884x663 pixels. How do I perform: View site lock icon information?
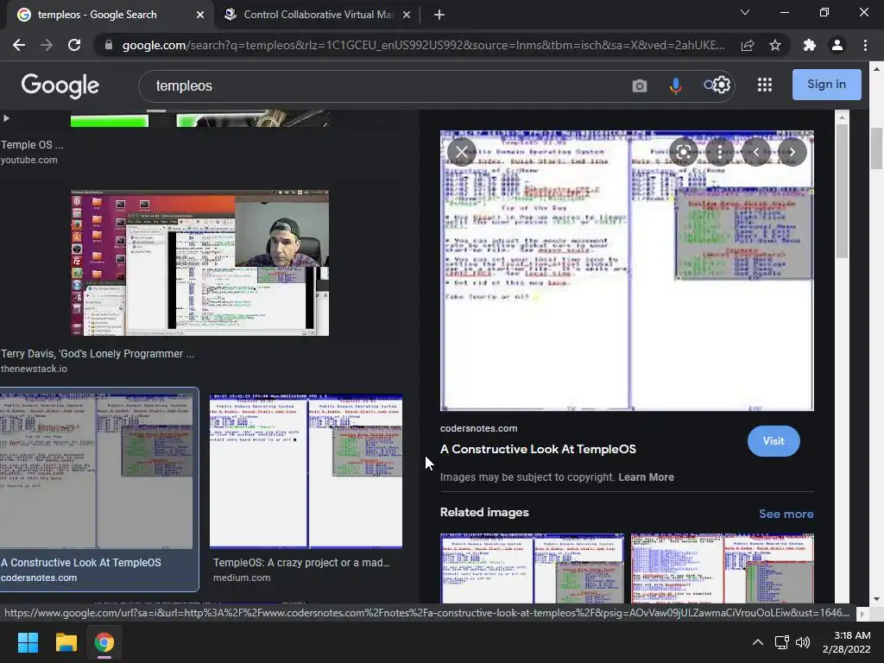(109, 45)
